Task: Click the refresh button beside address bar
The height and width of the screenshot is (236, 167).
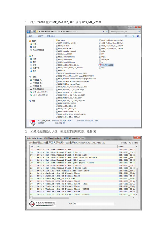Action: 107,32
